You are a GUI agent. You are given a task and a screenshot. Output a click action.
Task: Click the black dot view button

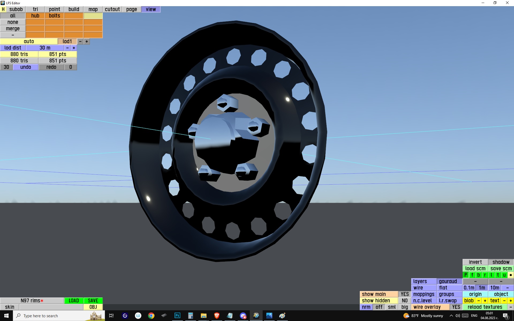pyautogui.click(x=511, y=275)
